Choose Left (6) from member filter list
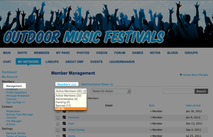The image size is (213, 137). 71,109
